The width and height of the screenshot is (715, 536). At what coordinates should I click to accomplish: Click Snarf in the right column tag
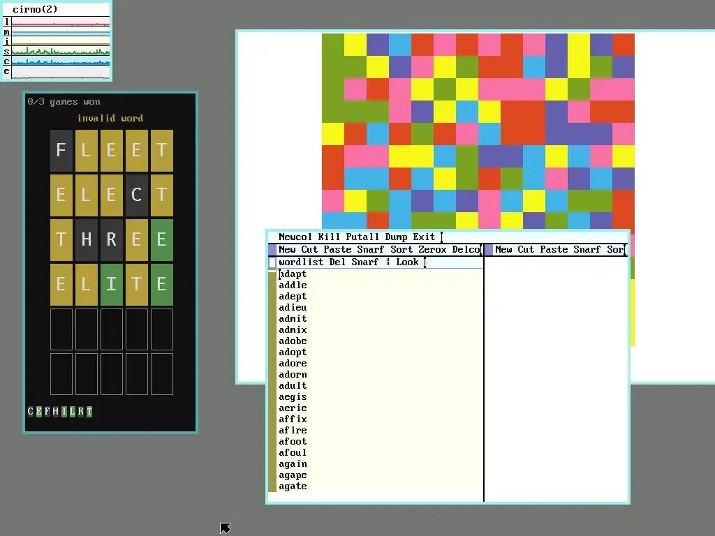pos(587,249)
